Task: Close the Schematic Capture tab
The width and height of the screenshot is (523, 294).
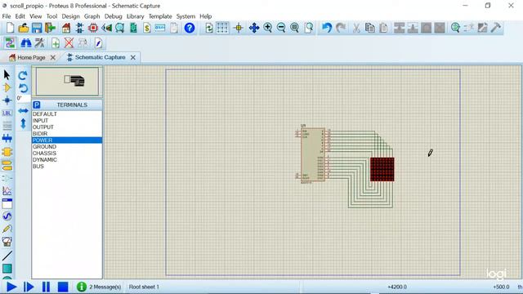Action: [132, 58]
